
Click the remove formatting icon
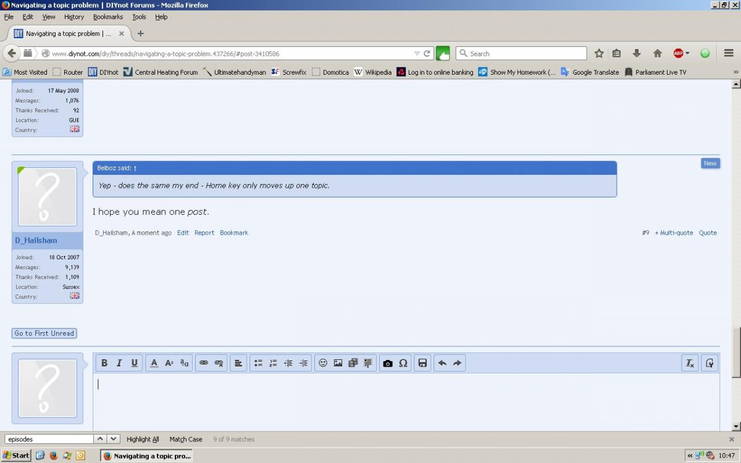(x=690, y=363)
